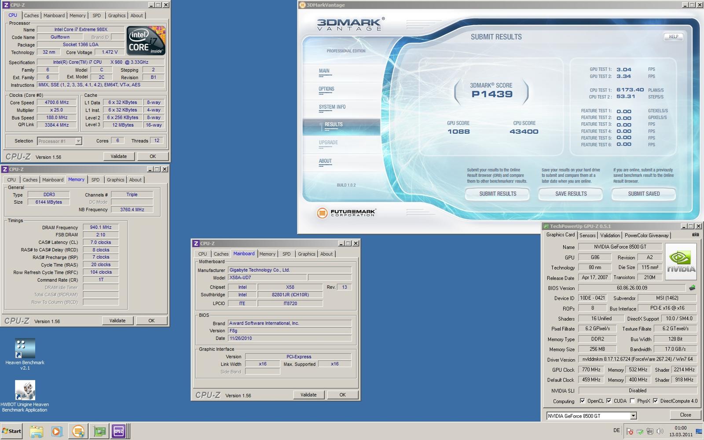Open the Heaven Benchmark v2.1 desktop shortcut

(25, 354)
